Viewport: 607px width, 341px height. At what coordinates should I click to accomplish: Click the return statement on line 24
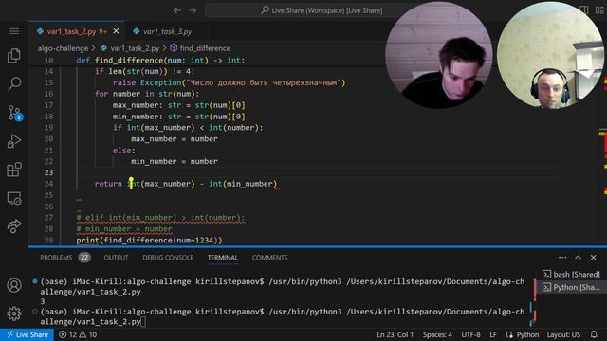point(186,184)
